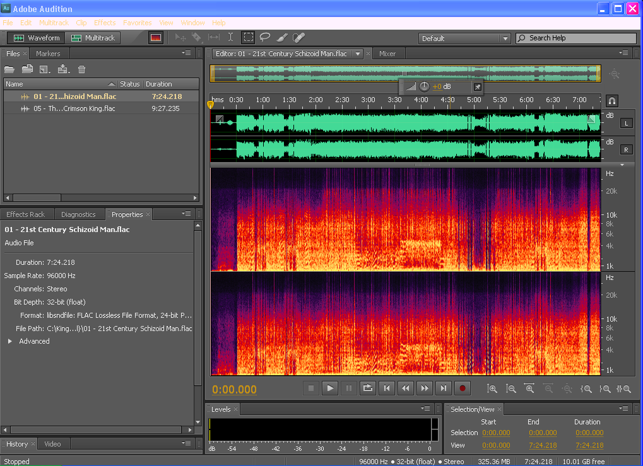Click the current time display 0:00.000

click(x=234, y=389)
